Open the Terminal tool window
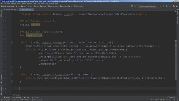The width and height of the screenshot is (179, 101). pyautogui.click(x=7, y=97)
